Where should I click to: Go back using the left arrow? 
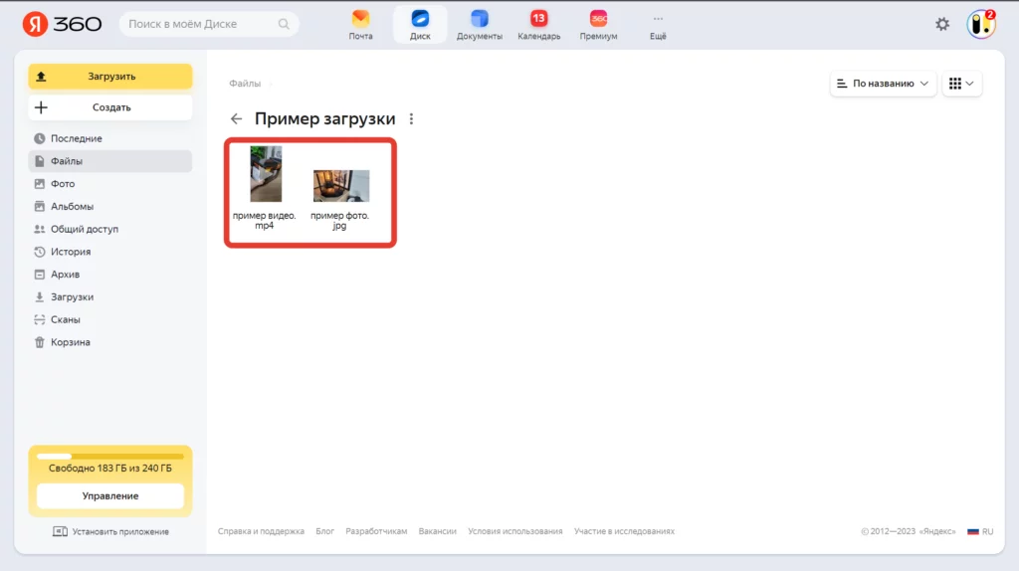236,119
